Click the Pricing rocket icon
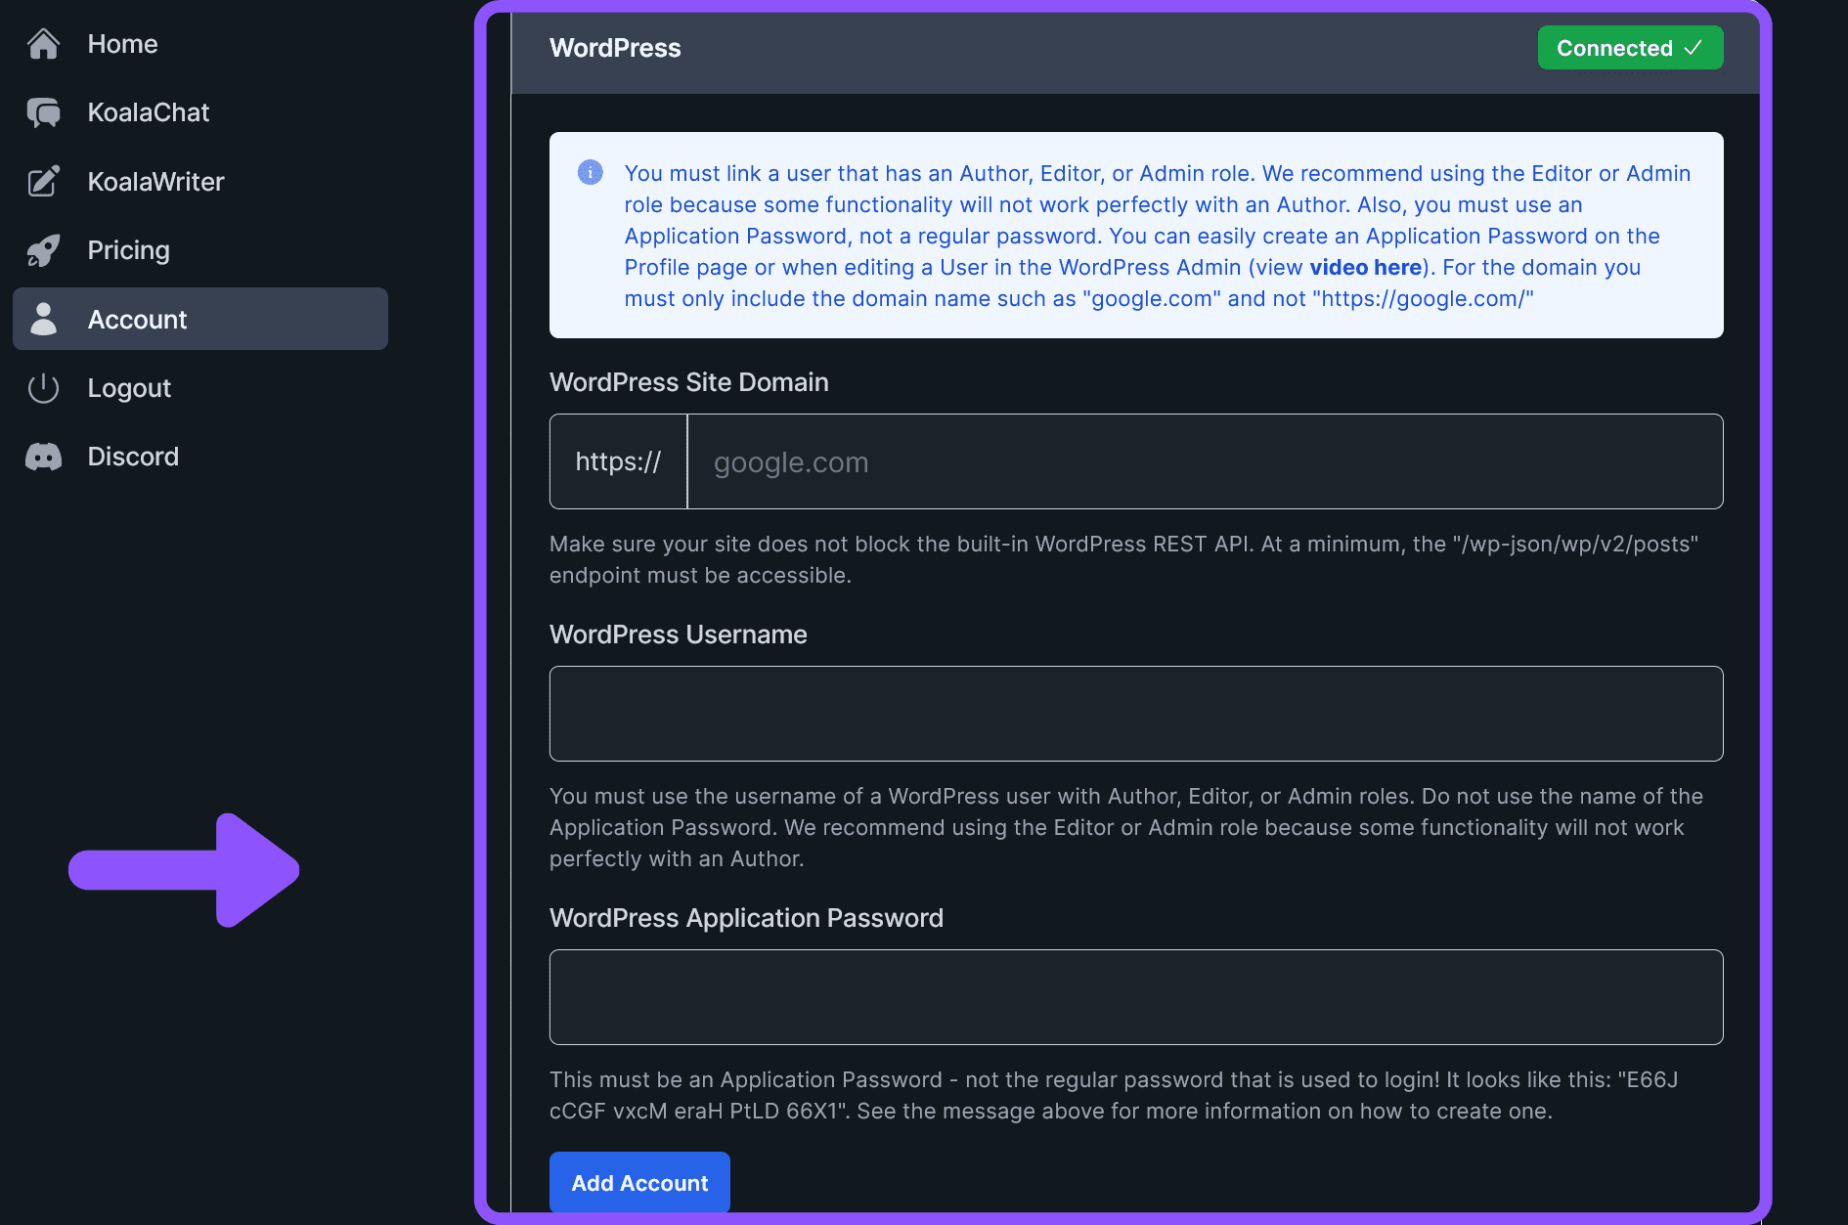1848x1225 pixels. [43, 250]
